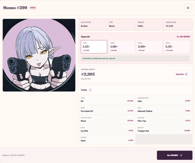Click the Activation confirmed and tier synced message
195x163 pixels.
(x=135, y=58)
